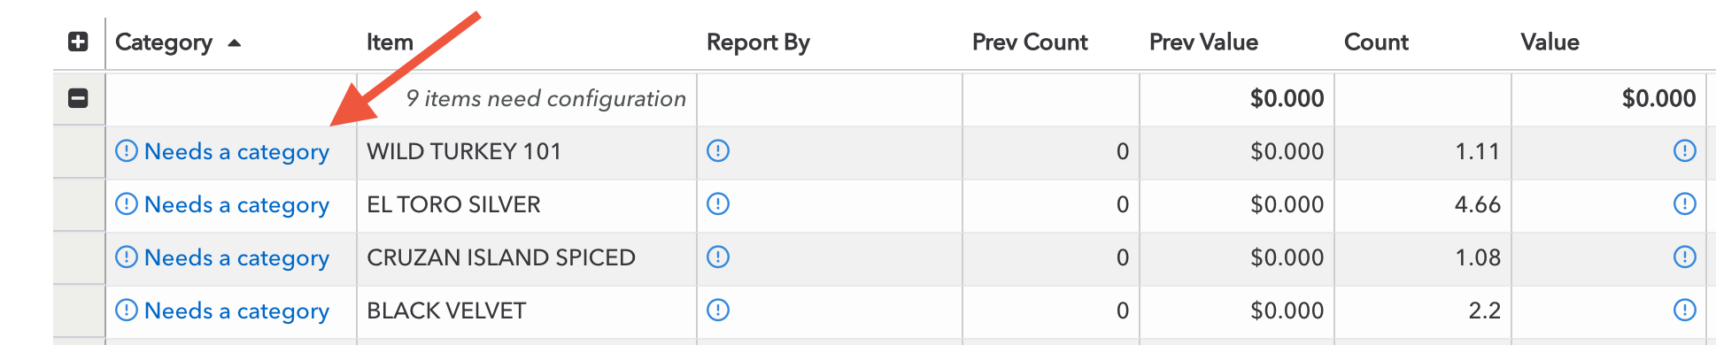Click Value warning icon for EL TORO SILVER
Screen dimensions: 1716x345
click(x=1684, y=204)
